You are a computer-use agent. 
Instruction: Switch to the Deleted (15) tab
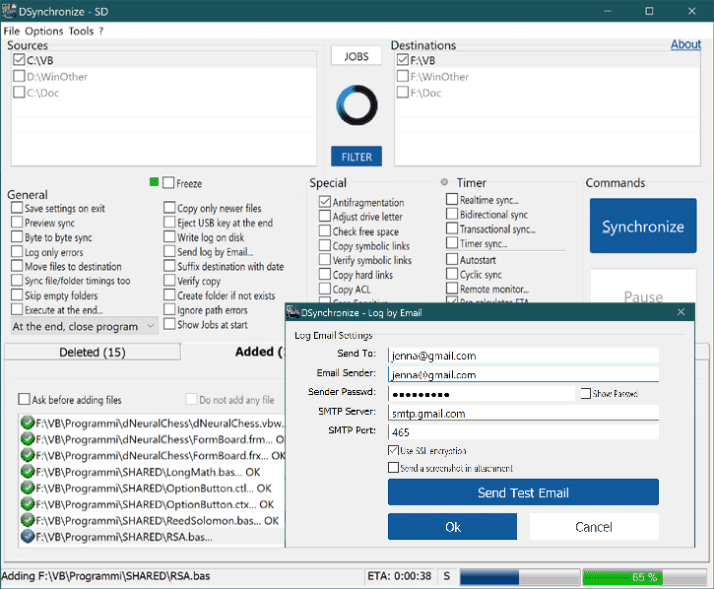[x=92, y=352]
